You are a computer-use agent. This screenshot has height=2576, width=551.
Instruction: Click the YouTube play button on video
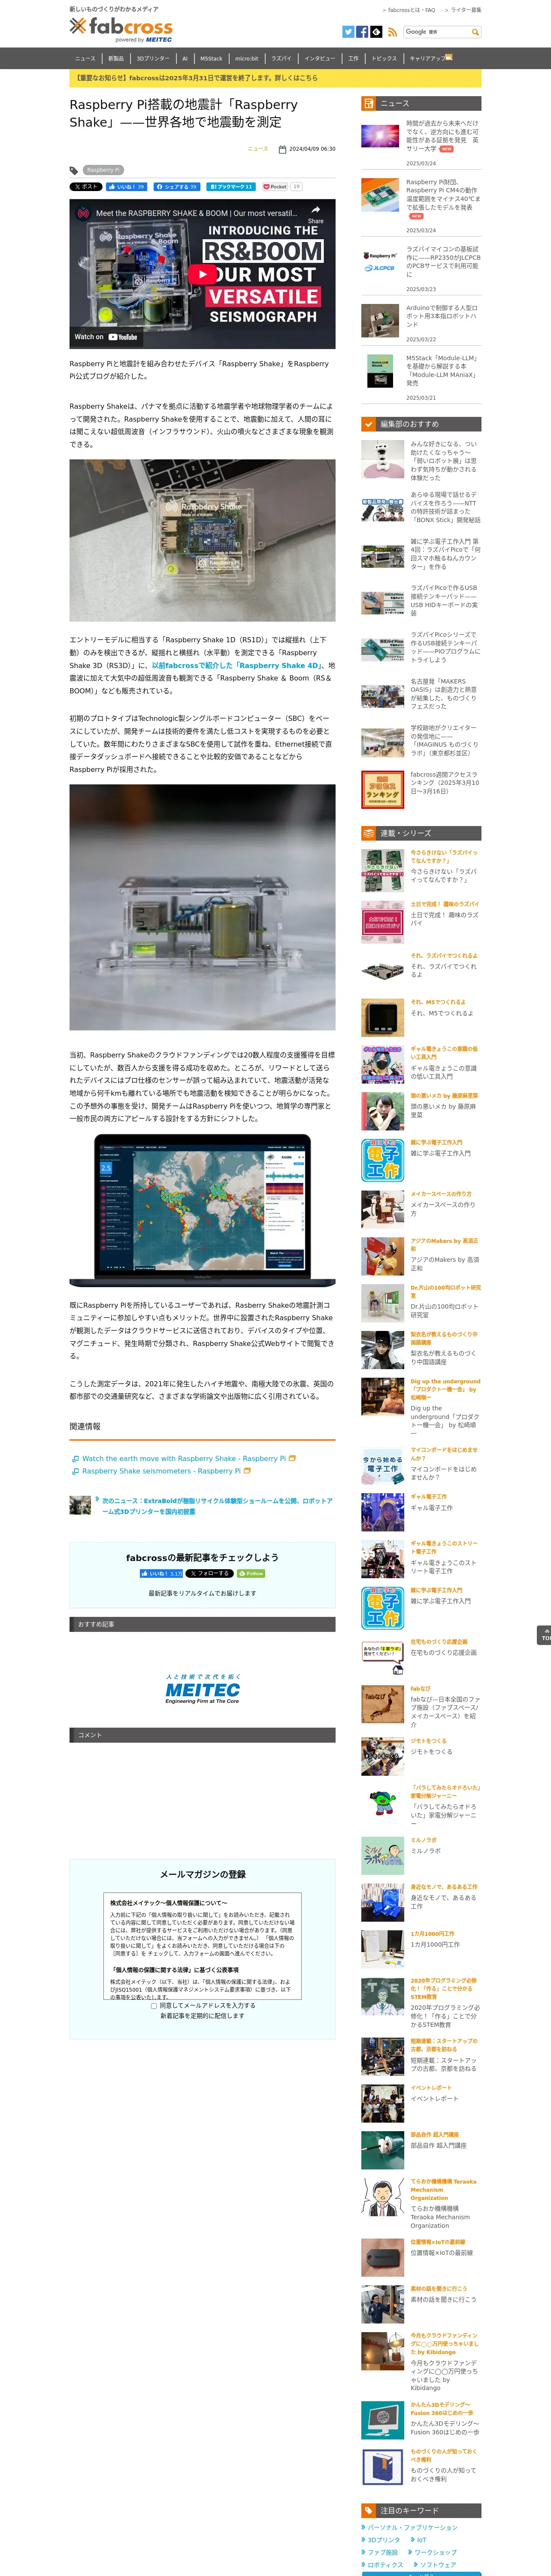coord(203,273)
